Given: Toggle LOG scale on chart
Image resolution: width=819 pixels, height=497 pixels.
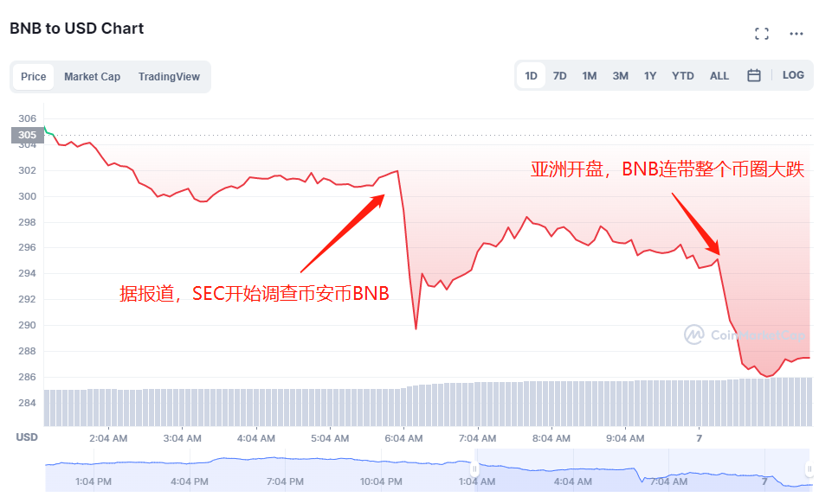Looking at the screenshot, I should (x=793, y=75).
